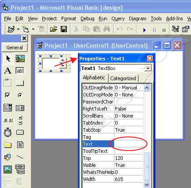Screen dimensions: 191x188
Task: Select the ComboBox tool
Action: pos(7,108)
